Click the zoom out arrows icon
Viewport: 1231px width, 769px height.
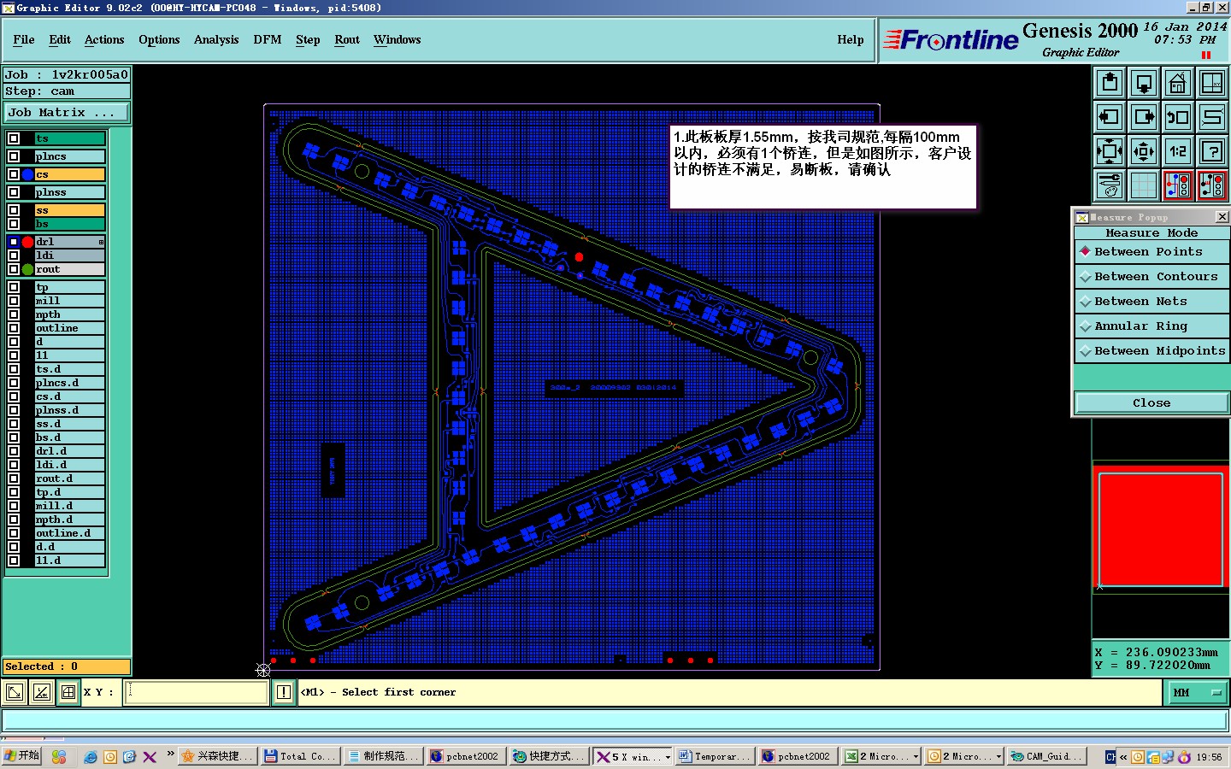tap(1144, 151)
